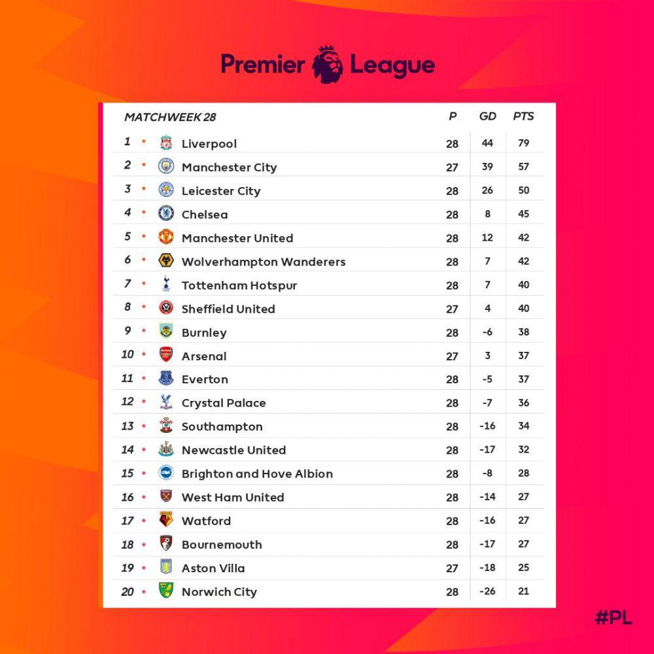Click the Brighton and Hove Albion name
Viewport: 654px width, 654px height.
(x=257, y=473)
